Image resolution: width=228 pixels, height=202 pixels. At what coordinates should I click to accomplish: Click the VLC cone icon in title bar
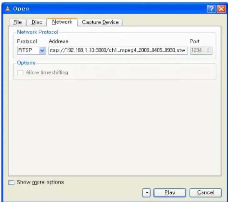pyautogui.click(x=7, y=9)
